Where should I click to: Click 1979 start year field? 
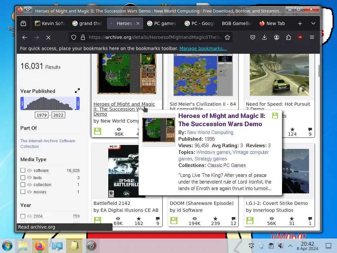click(42, 115)
